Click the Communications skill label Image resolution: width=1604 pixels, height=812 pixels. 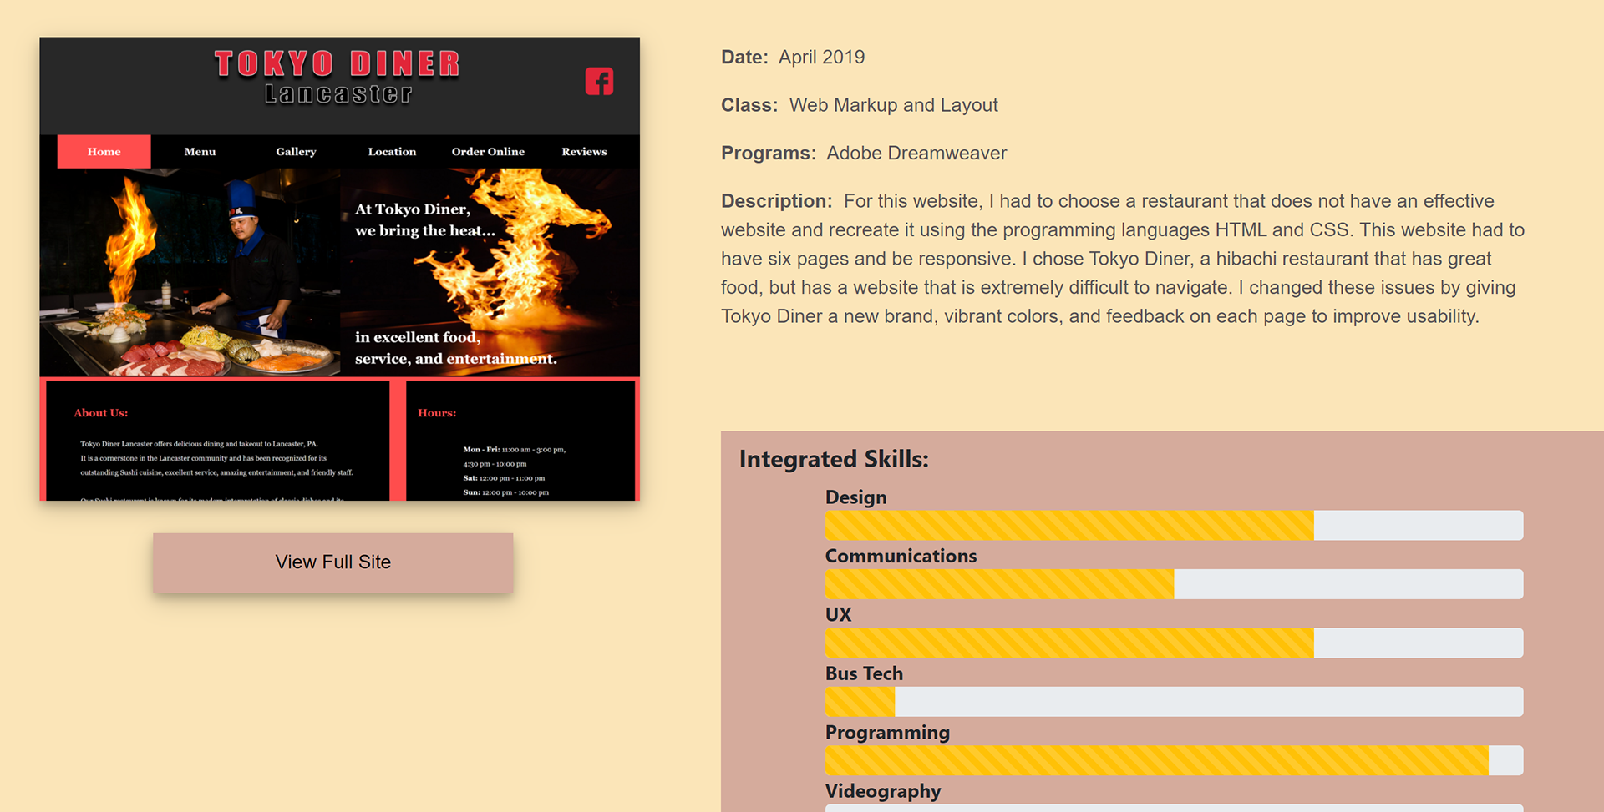tap(901, 556)
